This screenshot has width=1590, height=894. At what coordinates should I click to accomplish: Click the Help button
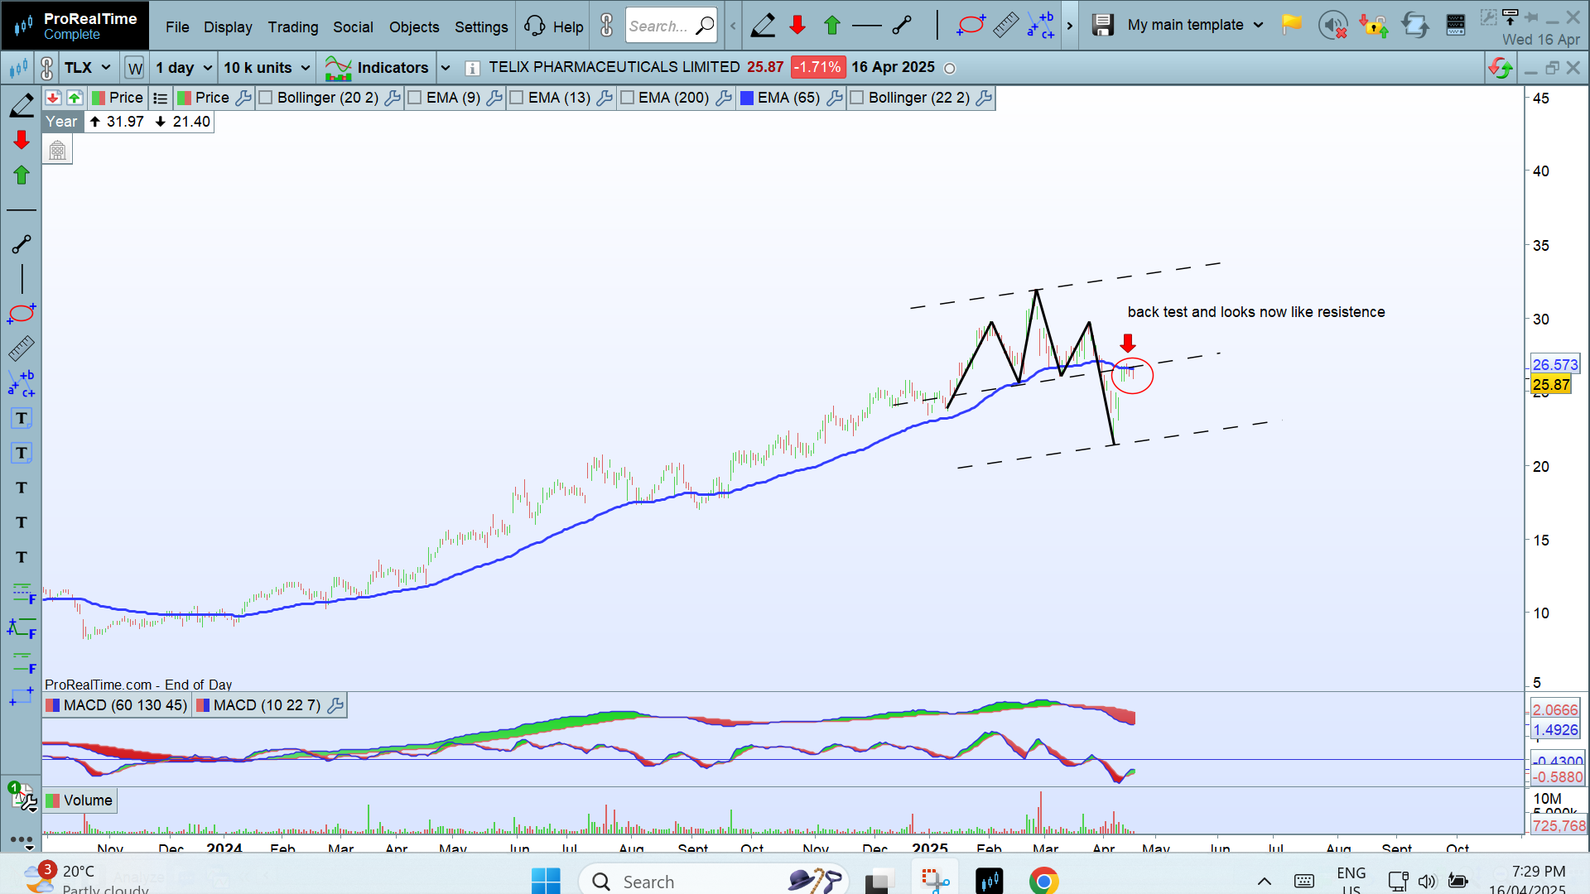pyautogui.click(x=555, y=26)
